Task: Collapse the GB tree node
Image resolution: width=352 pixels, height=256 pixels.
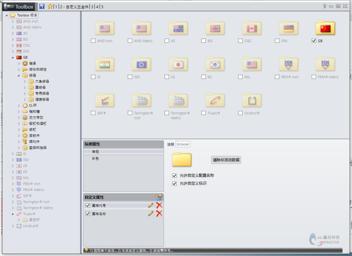Action: 13,57
